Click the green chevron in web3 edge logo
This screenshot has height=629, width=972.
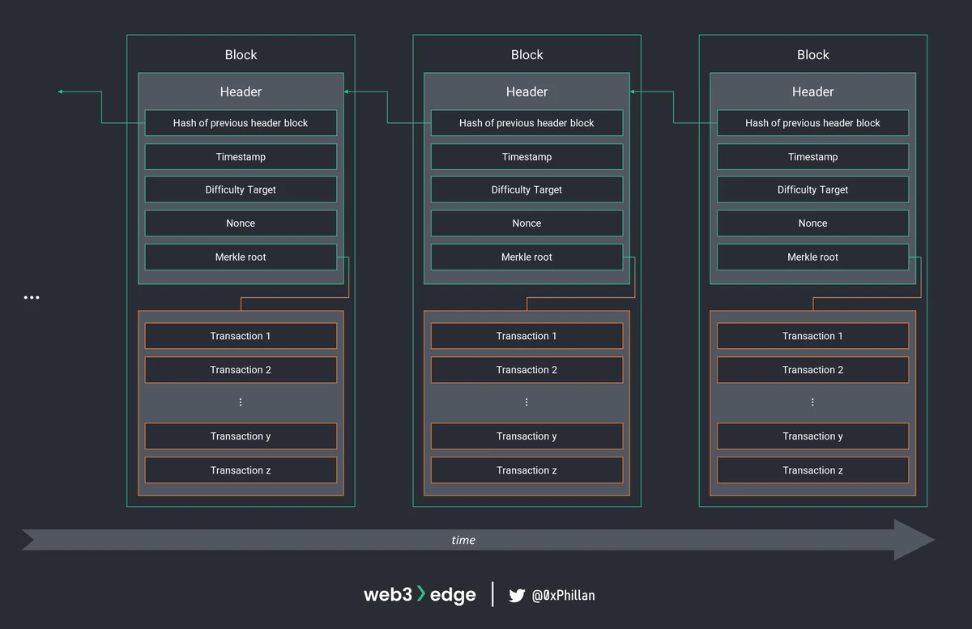point(420,594)
